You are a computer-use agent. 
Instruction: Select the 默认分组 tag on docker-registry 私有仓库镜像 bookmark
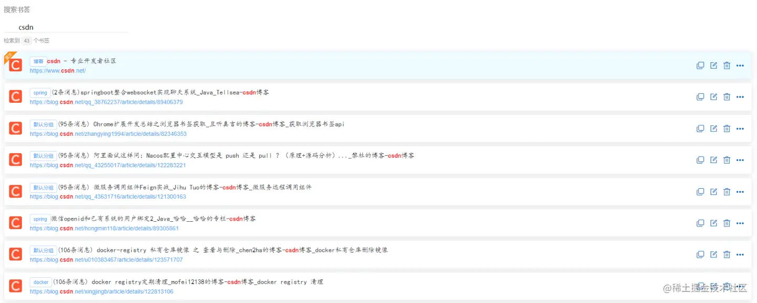click(x=43, y=251)
